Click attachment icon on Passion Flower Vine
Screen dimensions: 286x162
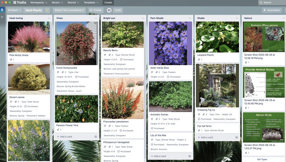pyautogui.click(x=58, y=130)
